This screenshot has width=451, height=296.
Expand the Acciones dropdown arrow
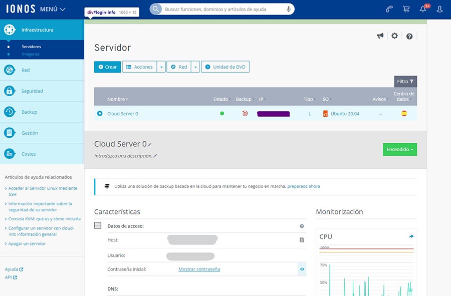tap(161, 67)
